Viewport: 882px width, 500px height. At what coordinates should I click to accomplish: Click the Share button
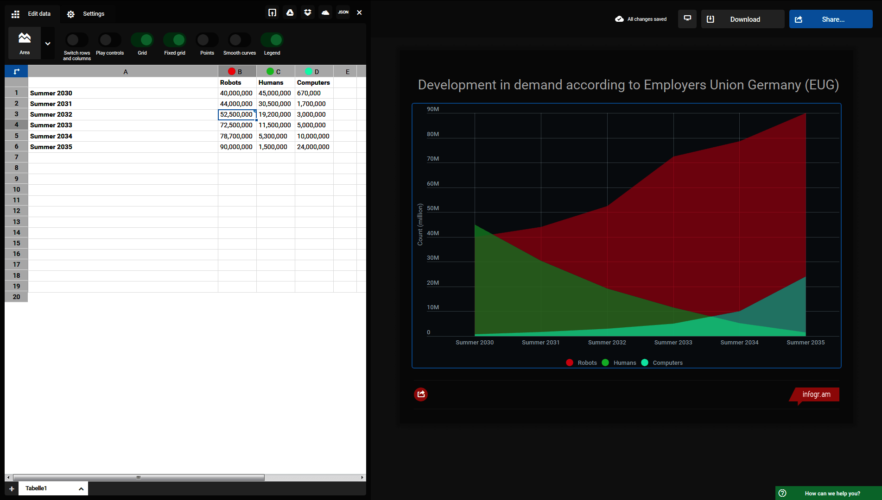tap(831, 19)
